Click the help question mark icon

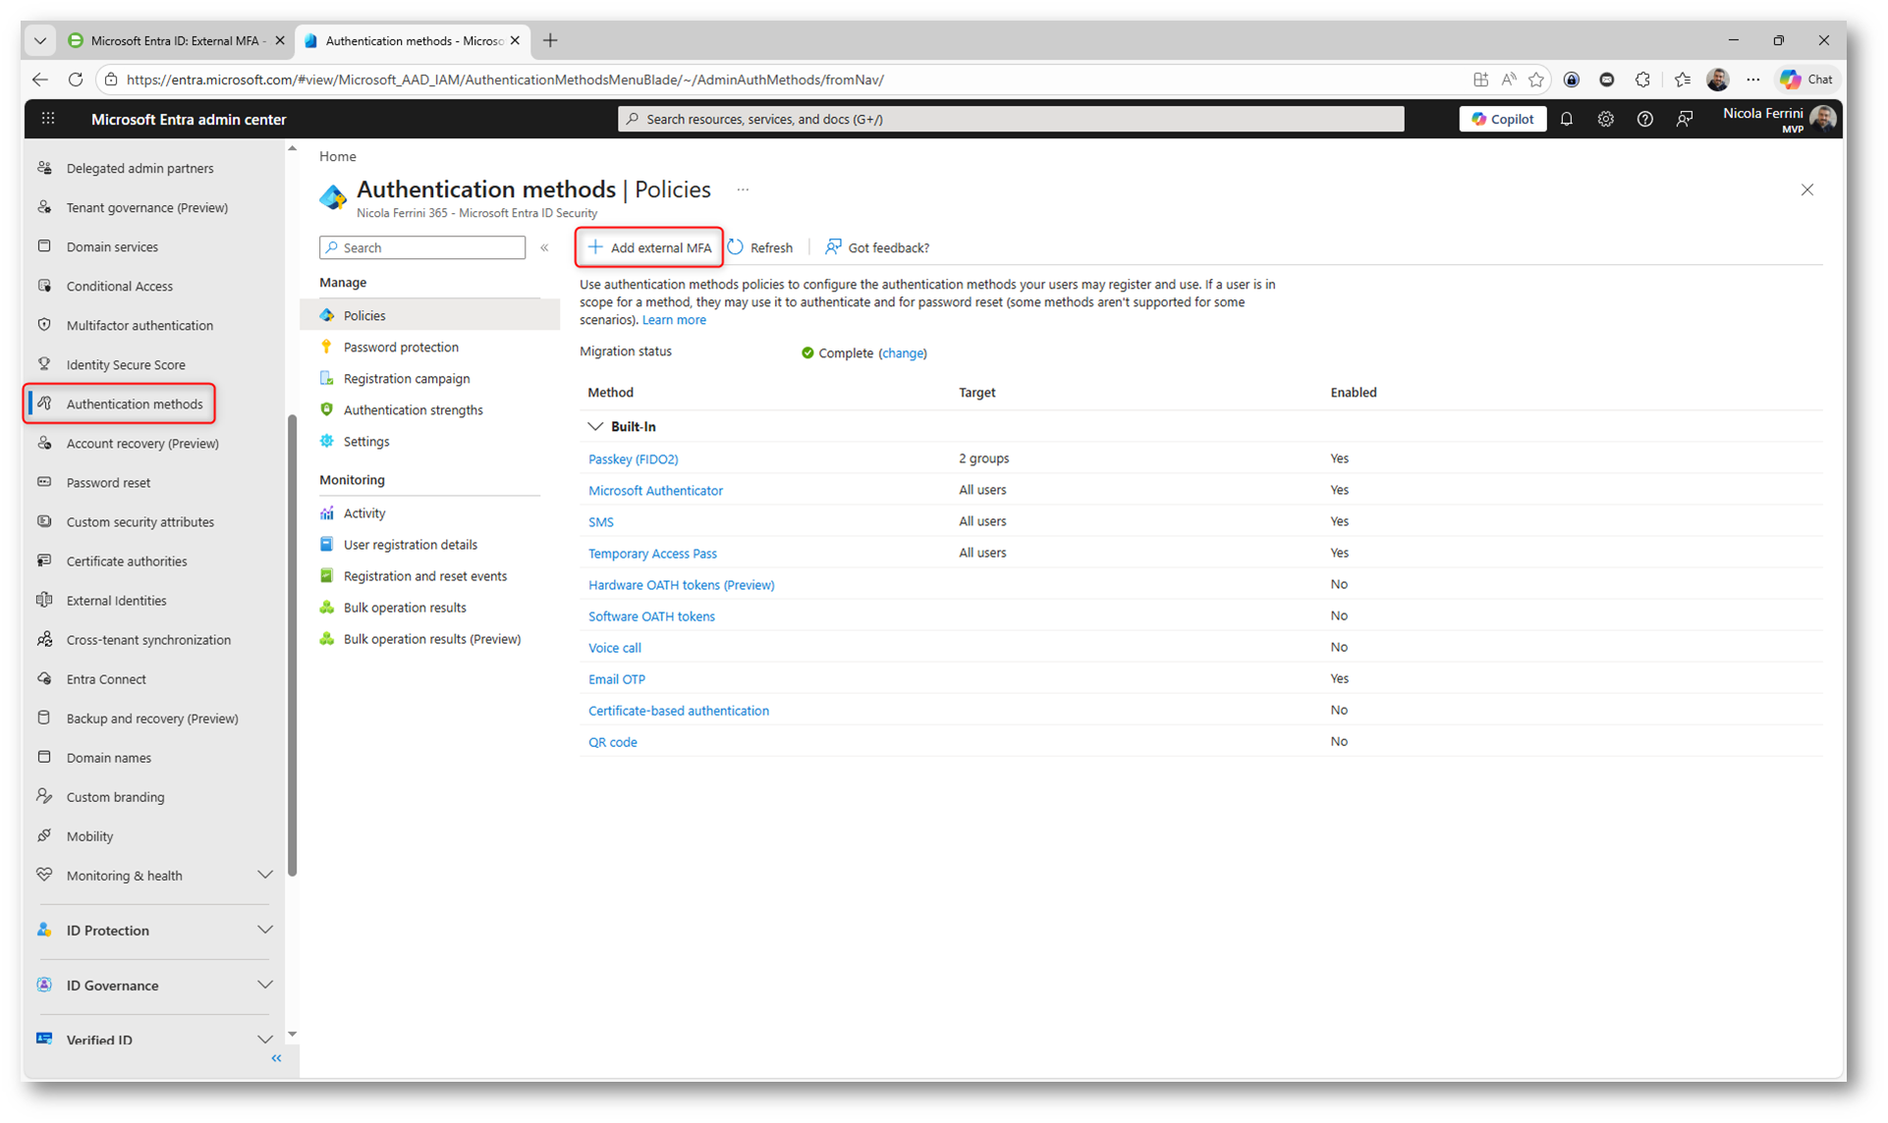1644,119
